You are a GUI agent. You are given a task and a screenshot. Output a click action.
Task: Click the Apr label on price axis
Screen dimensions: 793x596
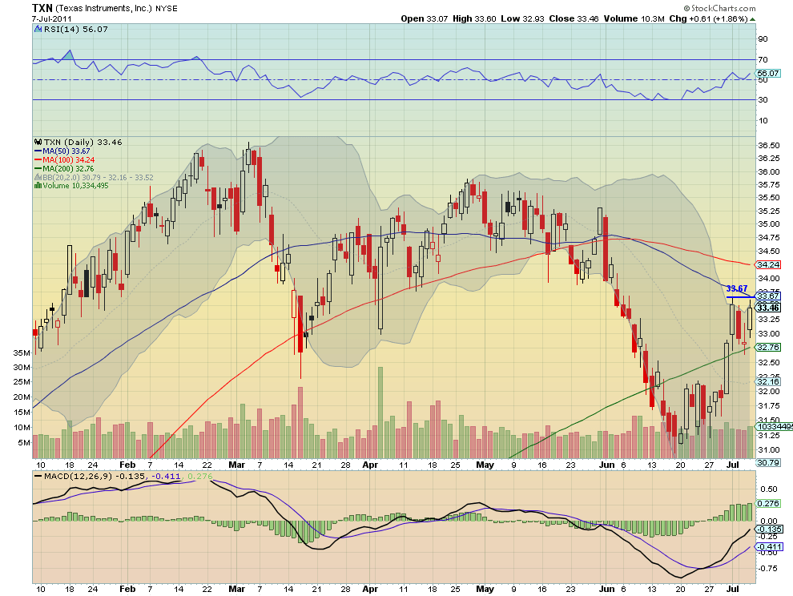[370, 465]
